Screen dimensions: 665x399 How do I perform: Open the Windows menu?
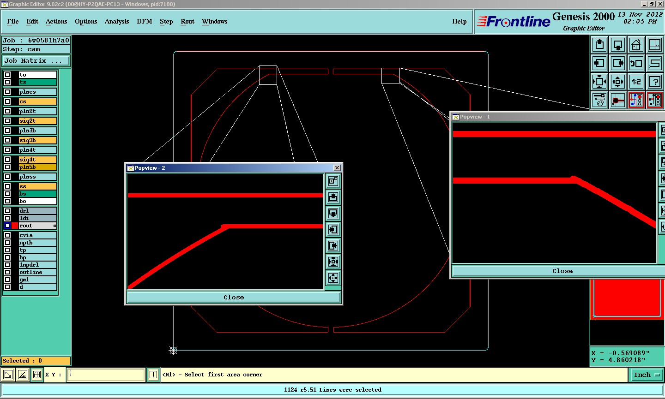(x=215, y=21)
